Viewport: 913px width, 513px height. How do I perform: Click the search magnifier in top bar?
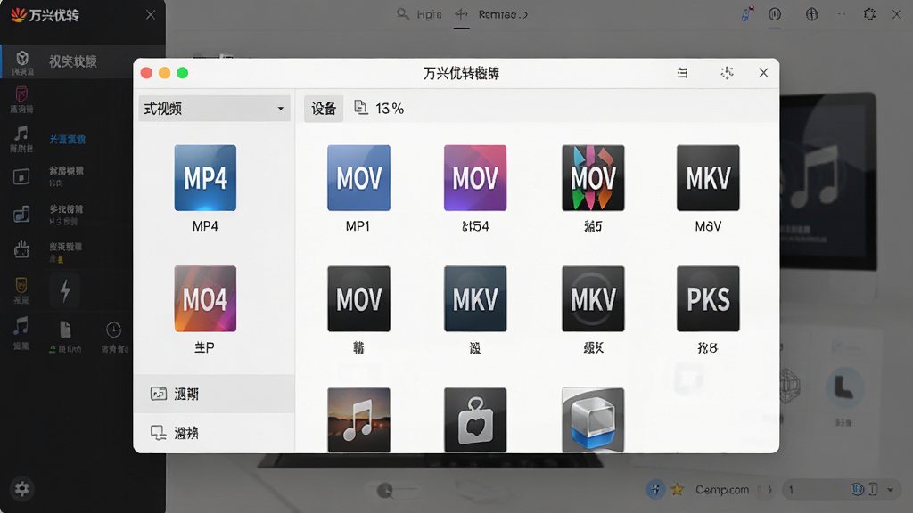click(402, 13)
